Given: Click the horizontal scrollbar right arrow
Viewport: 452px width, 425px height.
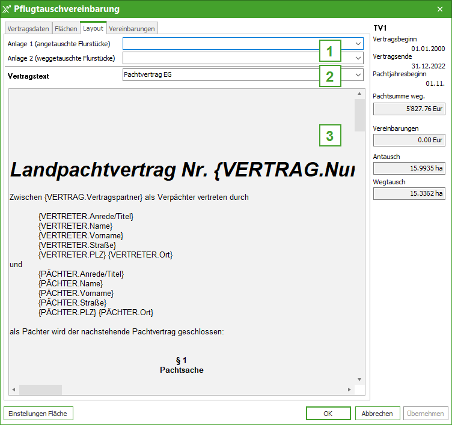Looking at the screenshot, I should (349, 390).
